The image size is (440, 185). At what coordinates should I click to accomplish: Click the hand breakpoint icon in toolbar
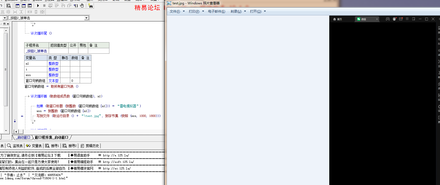82,5
